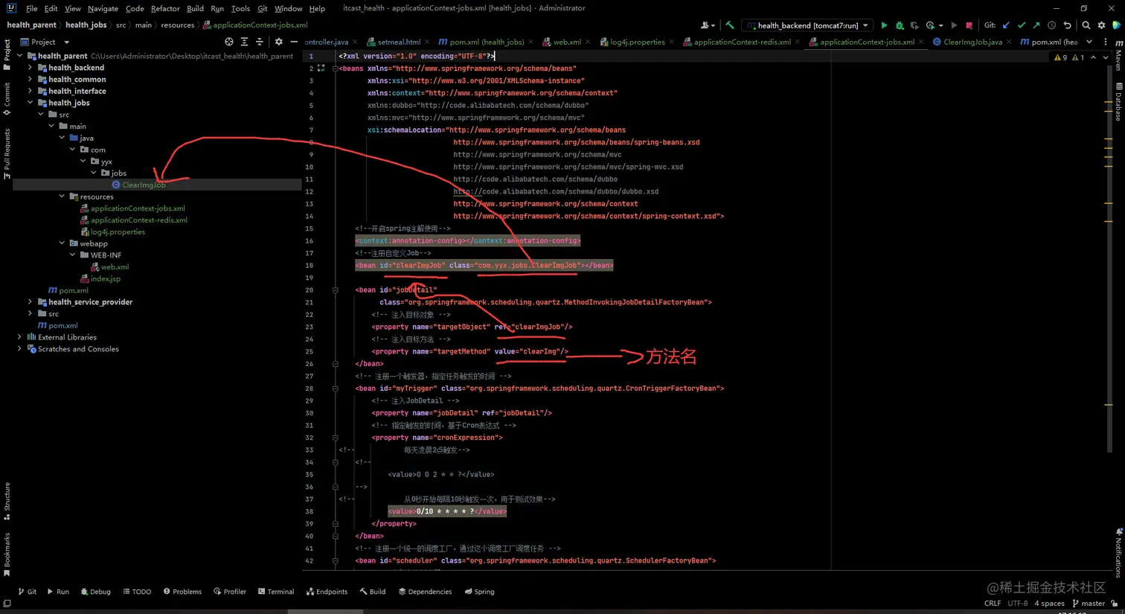
Task: Hide the Project tool window
Action: coord(294,42)
